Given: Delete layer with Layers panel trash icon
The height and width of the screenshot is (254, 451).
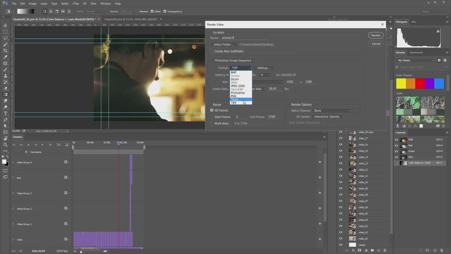Looking at the screenshot, I should coord(385,250).
